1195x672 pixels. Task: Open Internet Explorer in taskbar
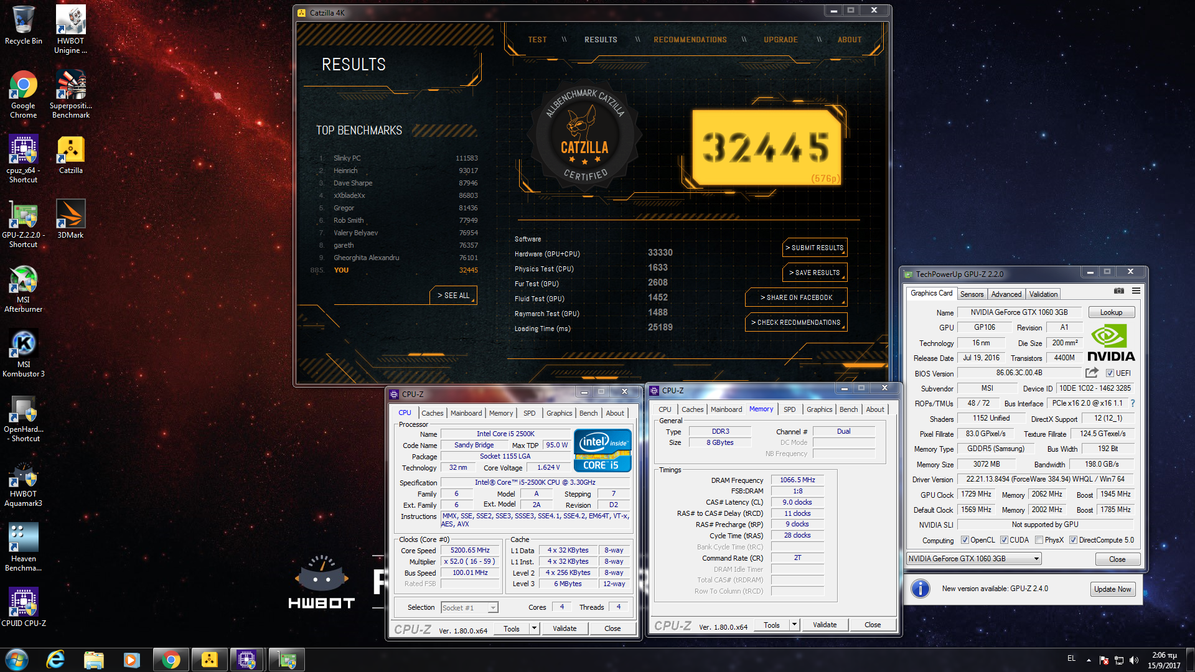pyautogui.click(x=55, y=660)
